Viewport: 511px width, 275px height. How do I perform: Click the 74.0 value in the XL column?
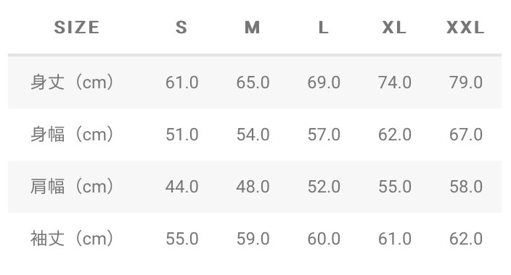395,82
